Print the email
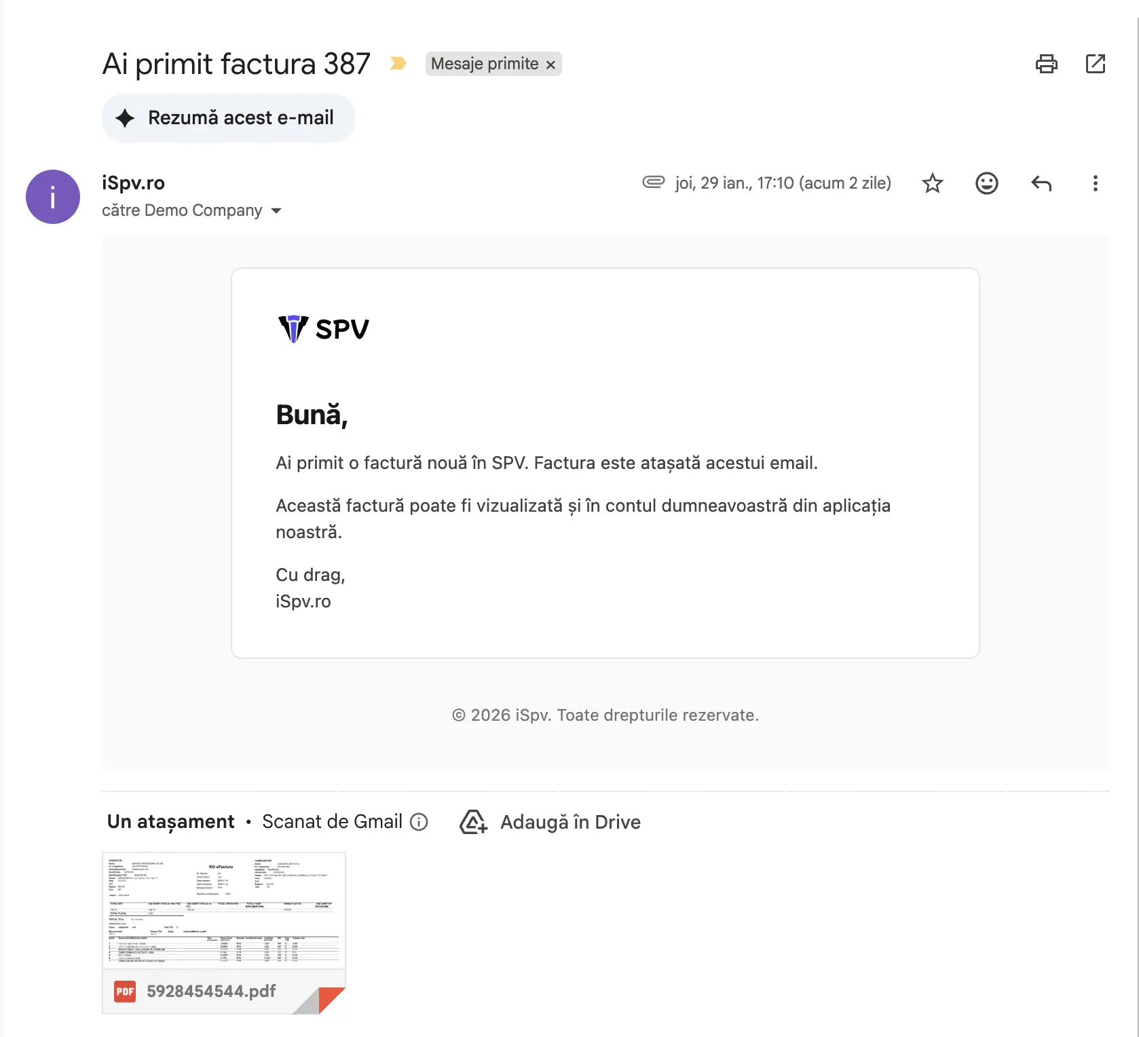The height and width of the screenshot is (1037, 1139). (x=1046, y=64)
